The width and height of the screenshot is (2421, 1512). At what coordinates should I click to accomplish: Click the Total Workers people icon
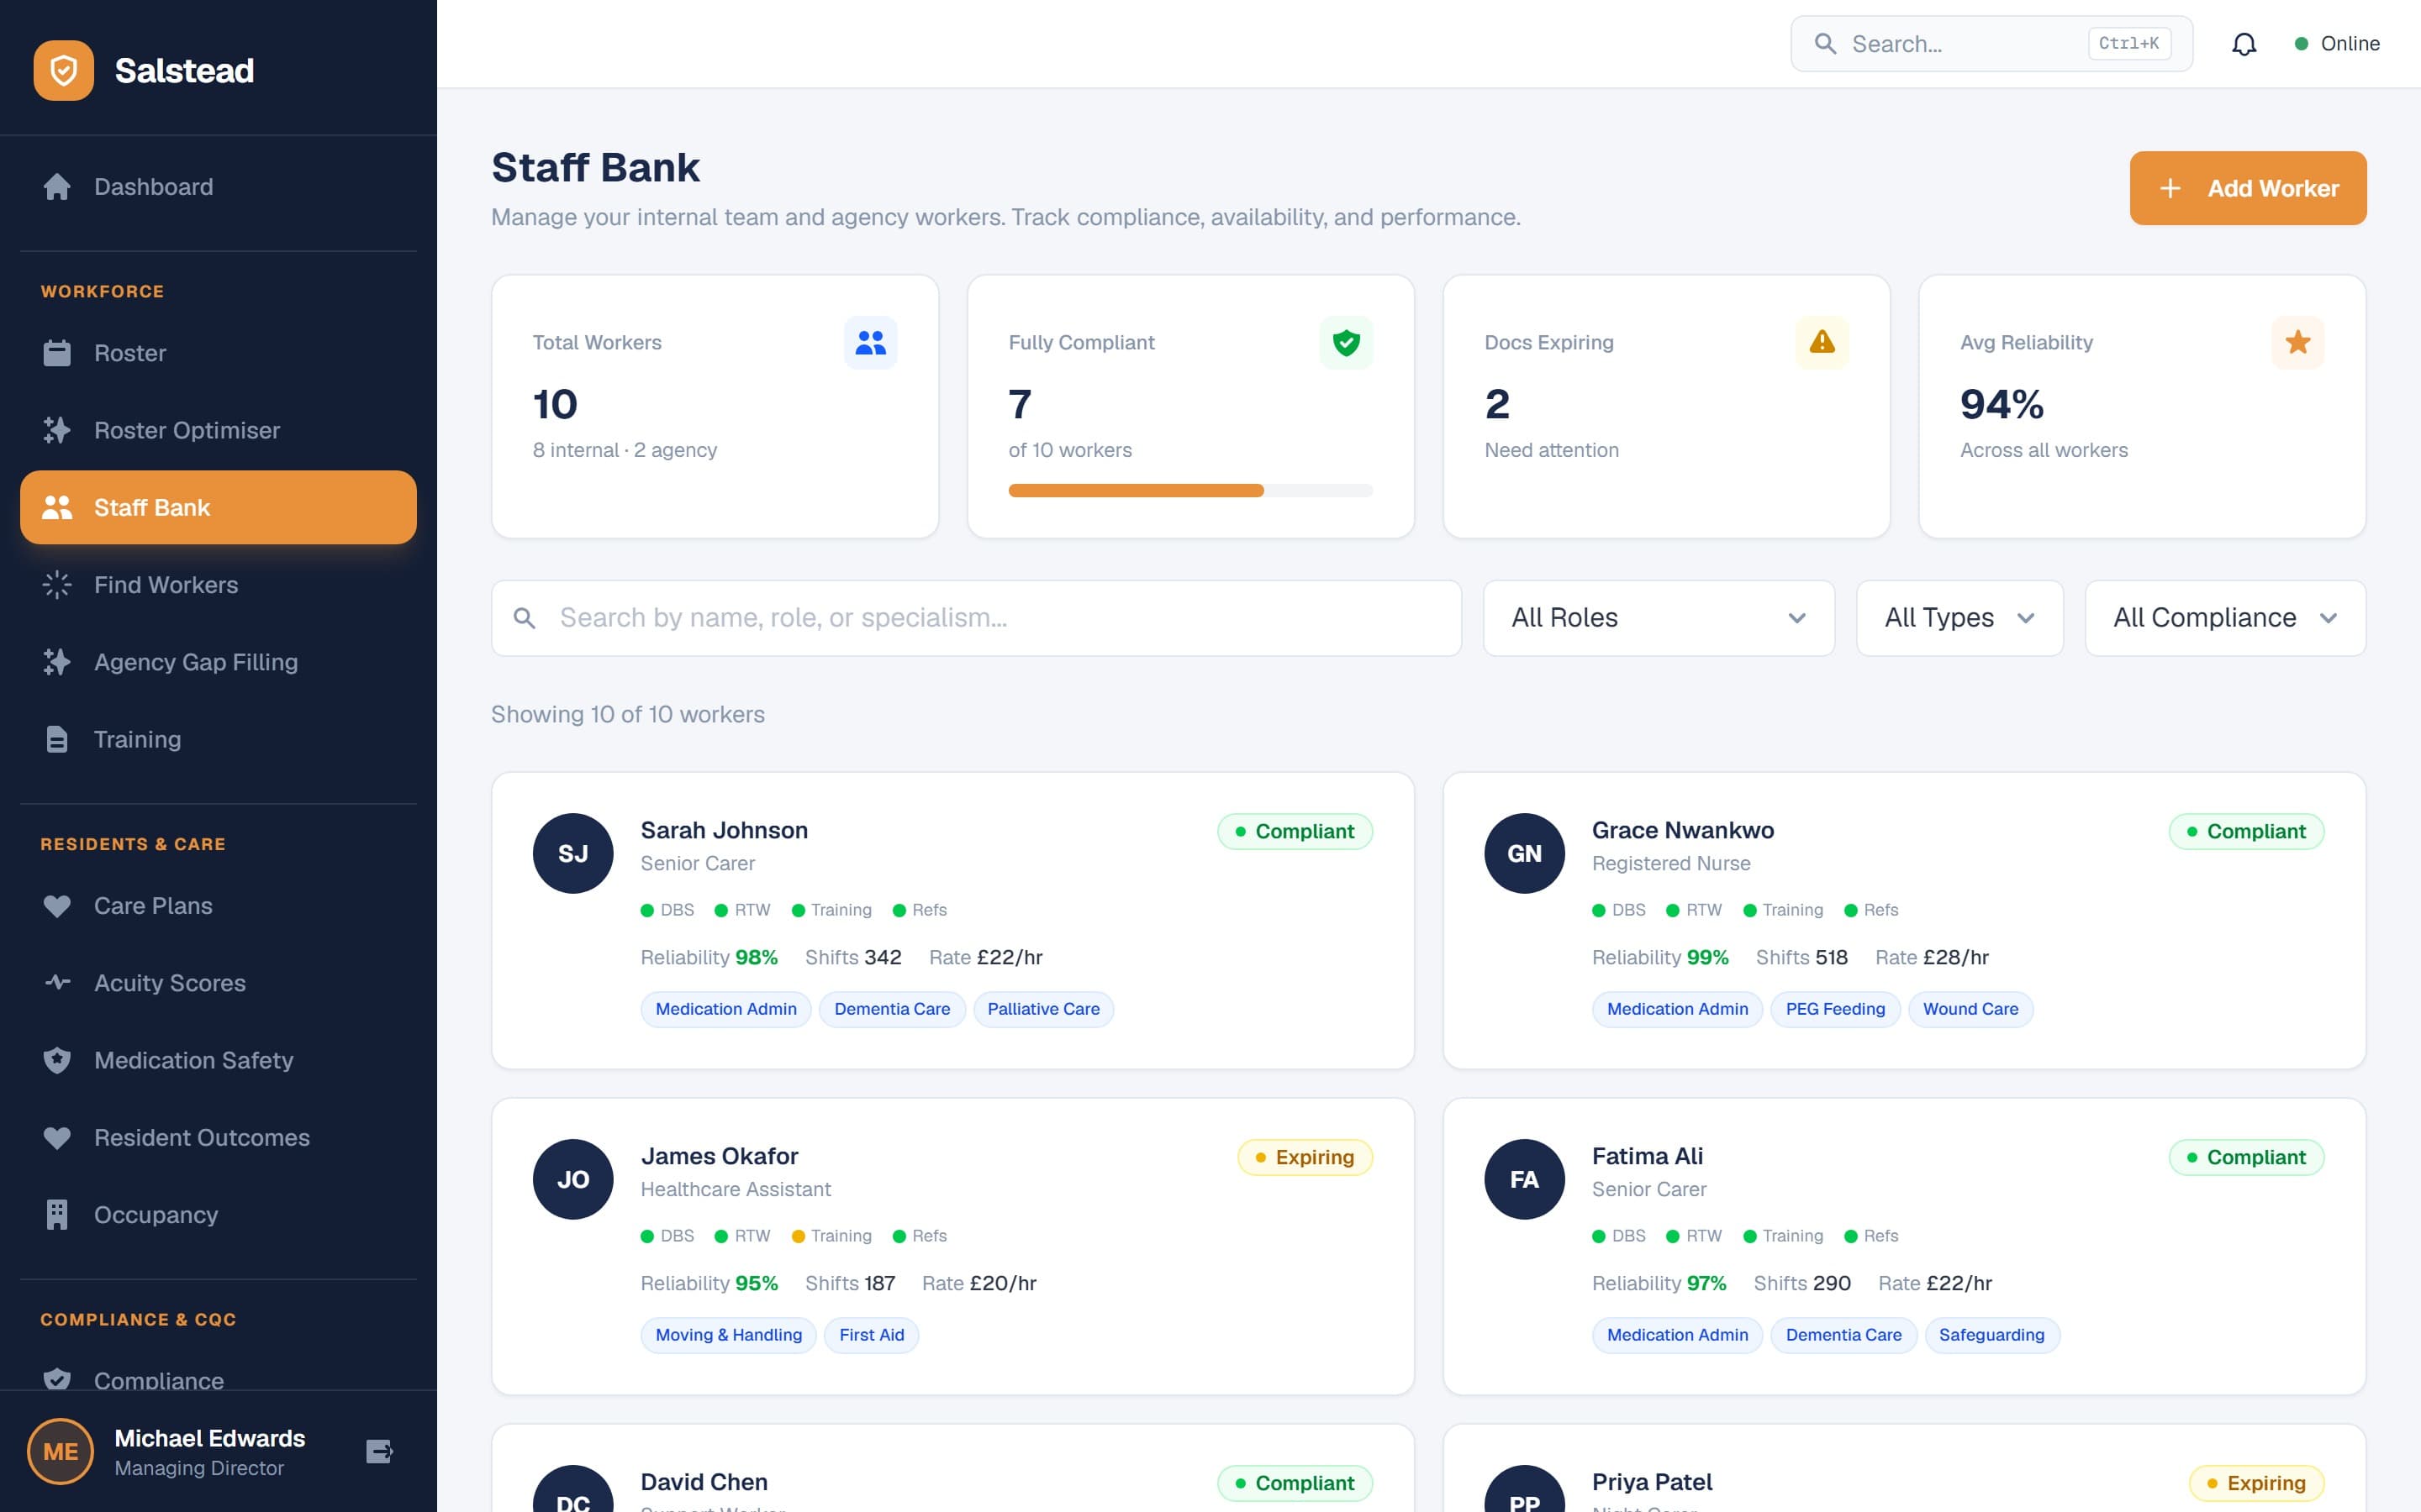[870, 343]
